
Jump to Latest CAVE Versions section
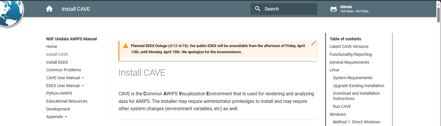point(349,46)
